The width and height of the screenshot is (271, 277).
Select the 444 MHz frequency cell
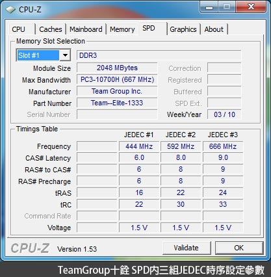[x=139, y=146]
